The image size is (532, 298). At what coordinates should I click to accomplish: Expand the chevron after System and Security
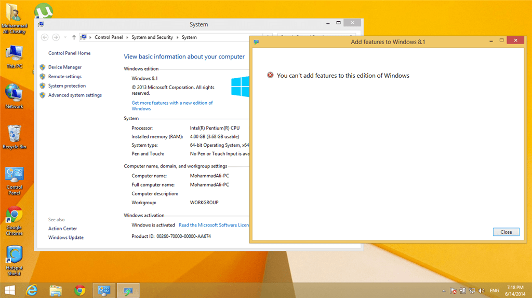178,37
